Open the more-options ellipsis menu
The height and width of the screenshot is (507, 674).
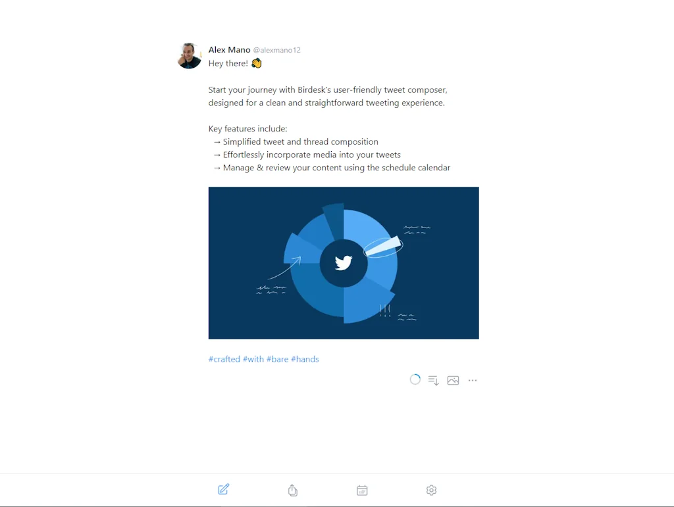[472, 380]
